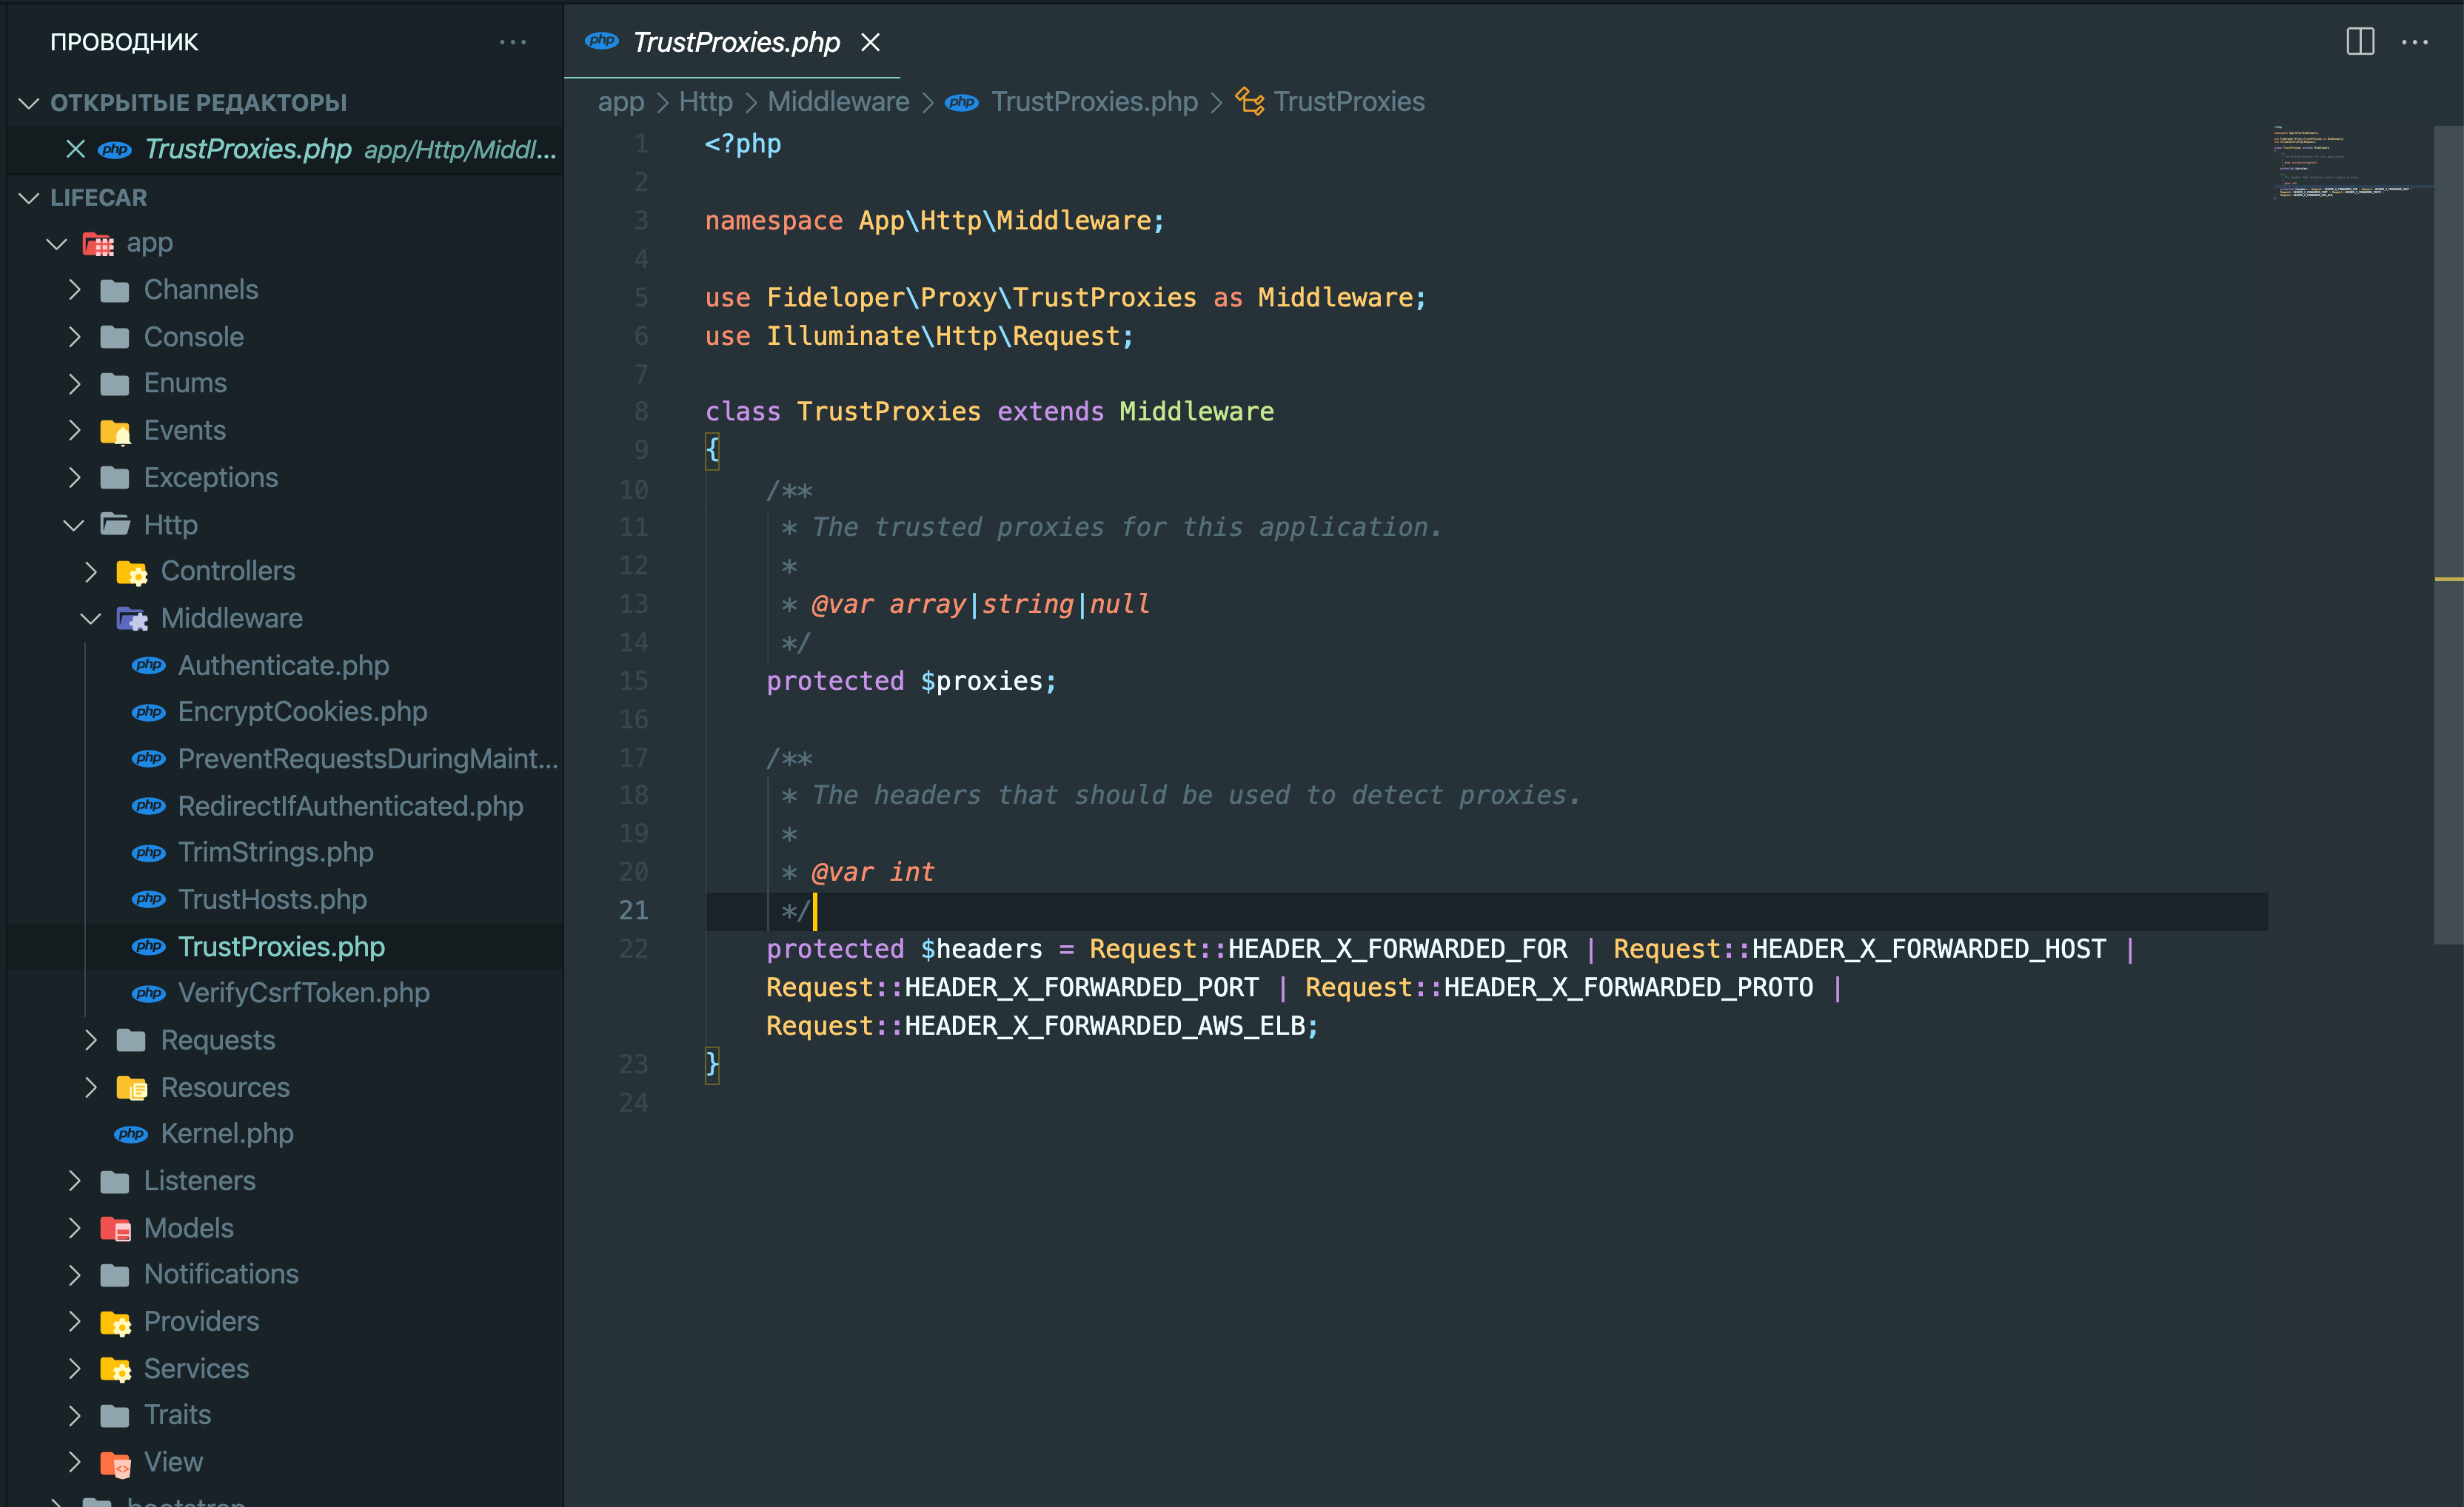Click the Traits folder icon
Screen dimensions: 2464x1507
point(115,1416)
